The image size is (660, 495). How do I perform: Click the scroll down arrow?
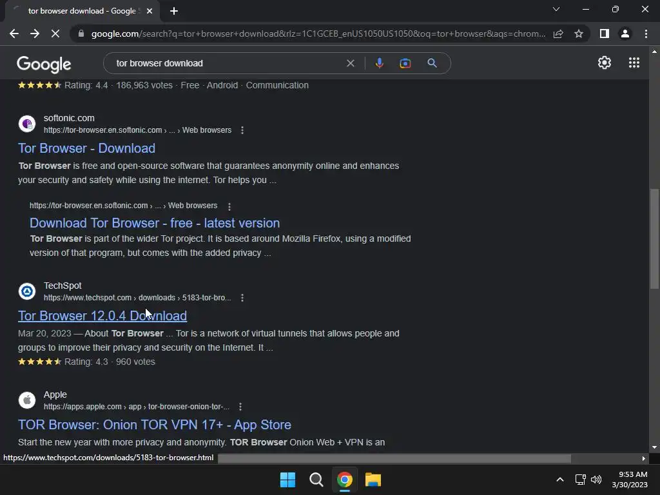click(x=654, y=447)
